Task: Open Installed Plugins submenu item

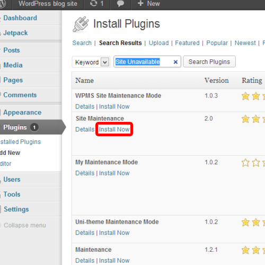Action: (x=20, y=142)
